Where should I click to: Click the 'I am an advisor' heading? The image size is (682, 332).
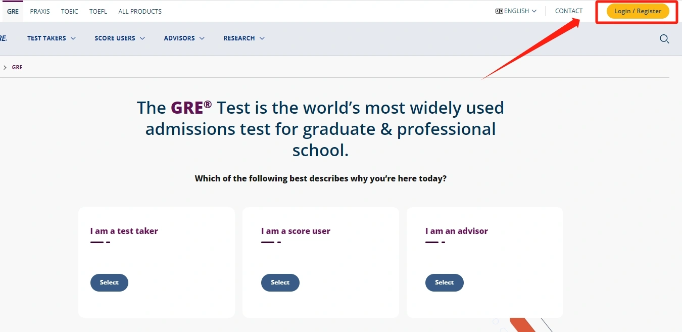(457, 231)
